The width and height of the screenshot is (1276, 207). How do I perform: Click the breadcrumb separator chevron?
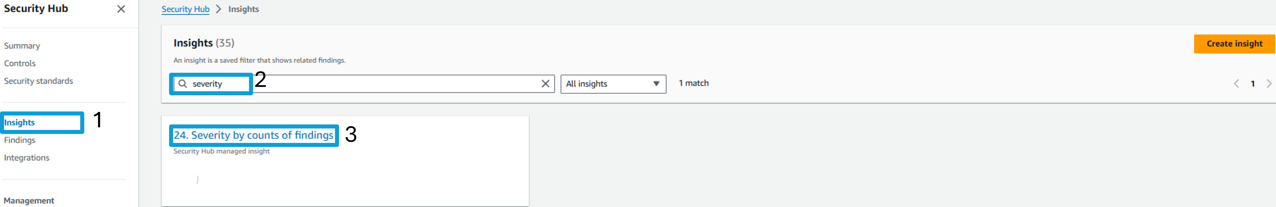tap(219, 9)
